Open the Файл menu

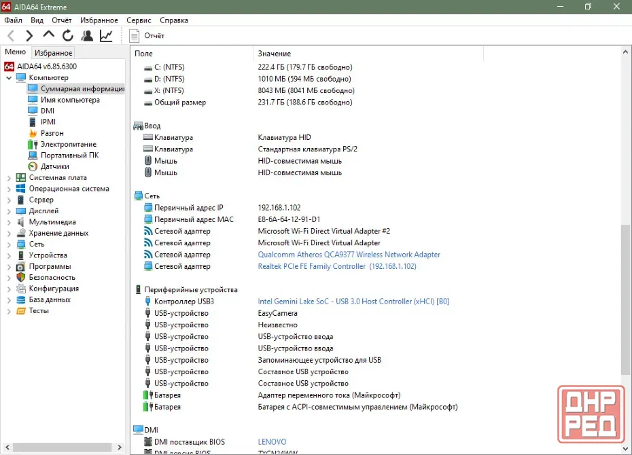tap(14, 20)
